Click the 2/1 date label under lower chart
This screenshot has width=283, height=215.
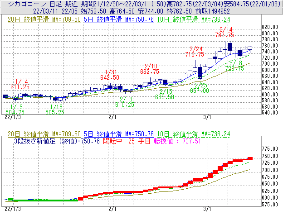coord(112,209)
